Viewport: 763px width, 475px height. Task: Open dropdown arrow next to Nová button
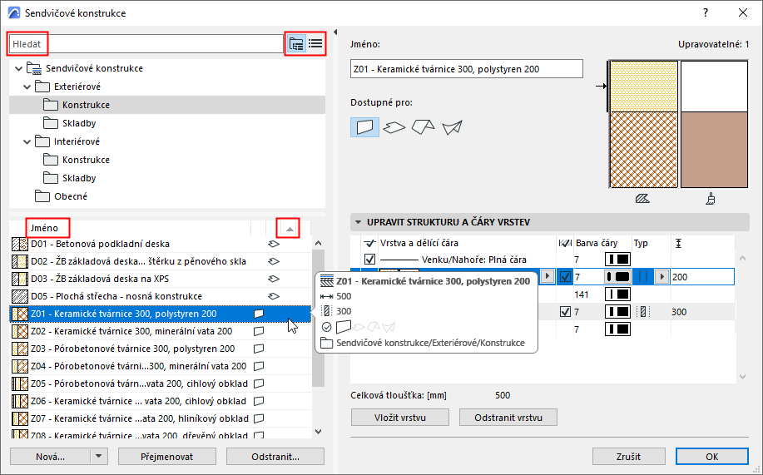(99, 457)
